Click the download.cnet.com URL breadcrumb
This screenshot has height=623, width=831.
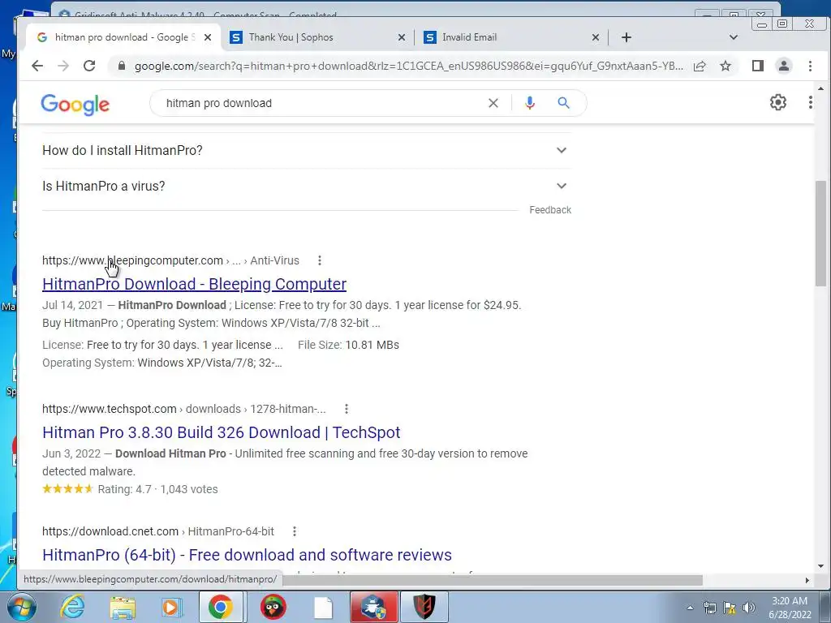158,531
